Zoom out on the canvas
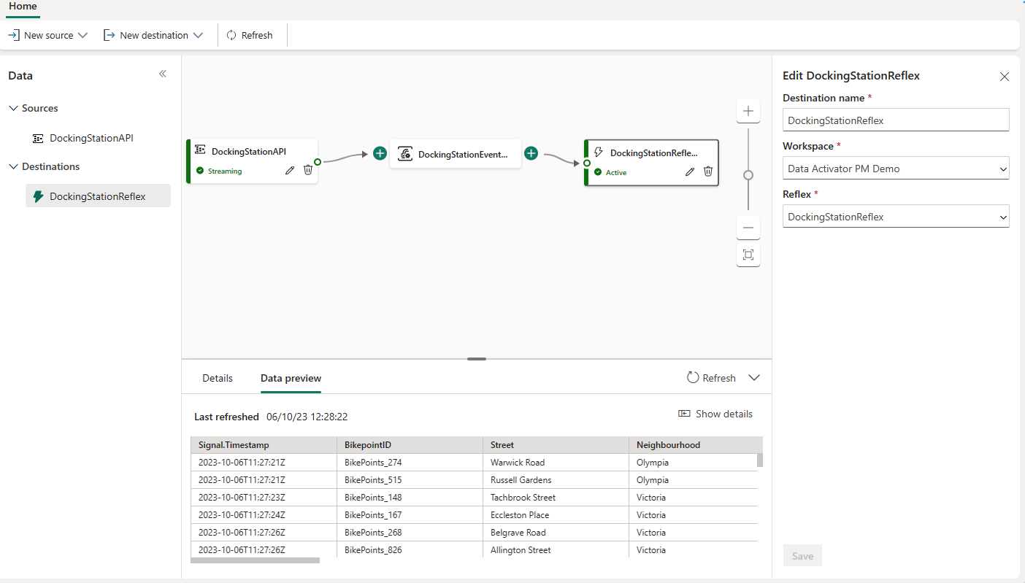The image size is (1025, 583). [748, 228]
